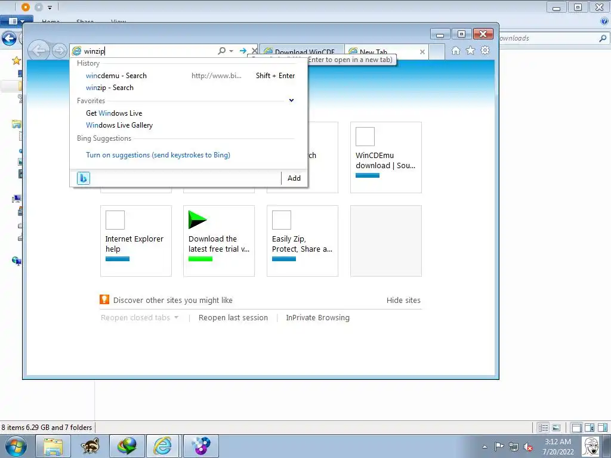Click 'Reopen last session' link
The height and width of the screenshot is (458, 611).
233,318
